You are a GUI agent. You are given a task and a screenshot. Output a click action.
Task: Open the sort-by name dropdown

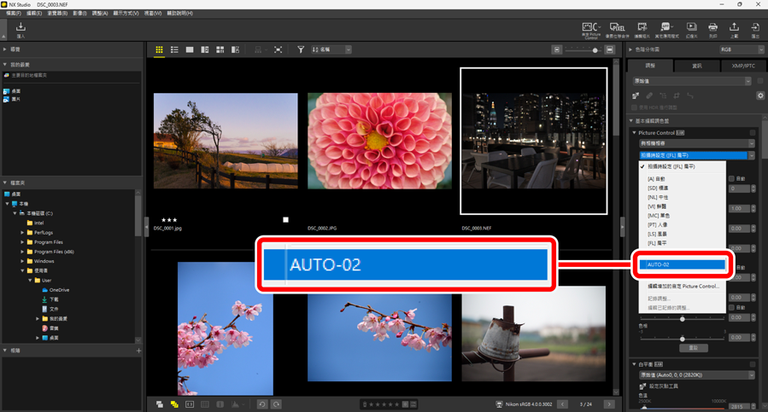[x=331, y=50]
